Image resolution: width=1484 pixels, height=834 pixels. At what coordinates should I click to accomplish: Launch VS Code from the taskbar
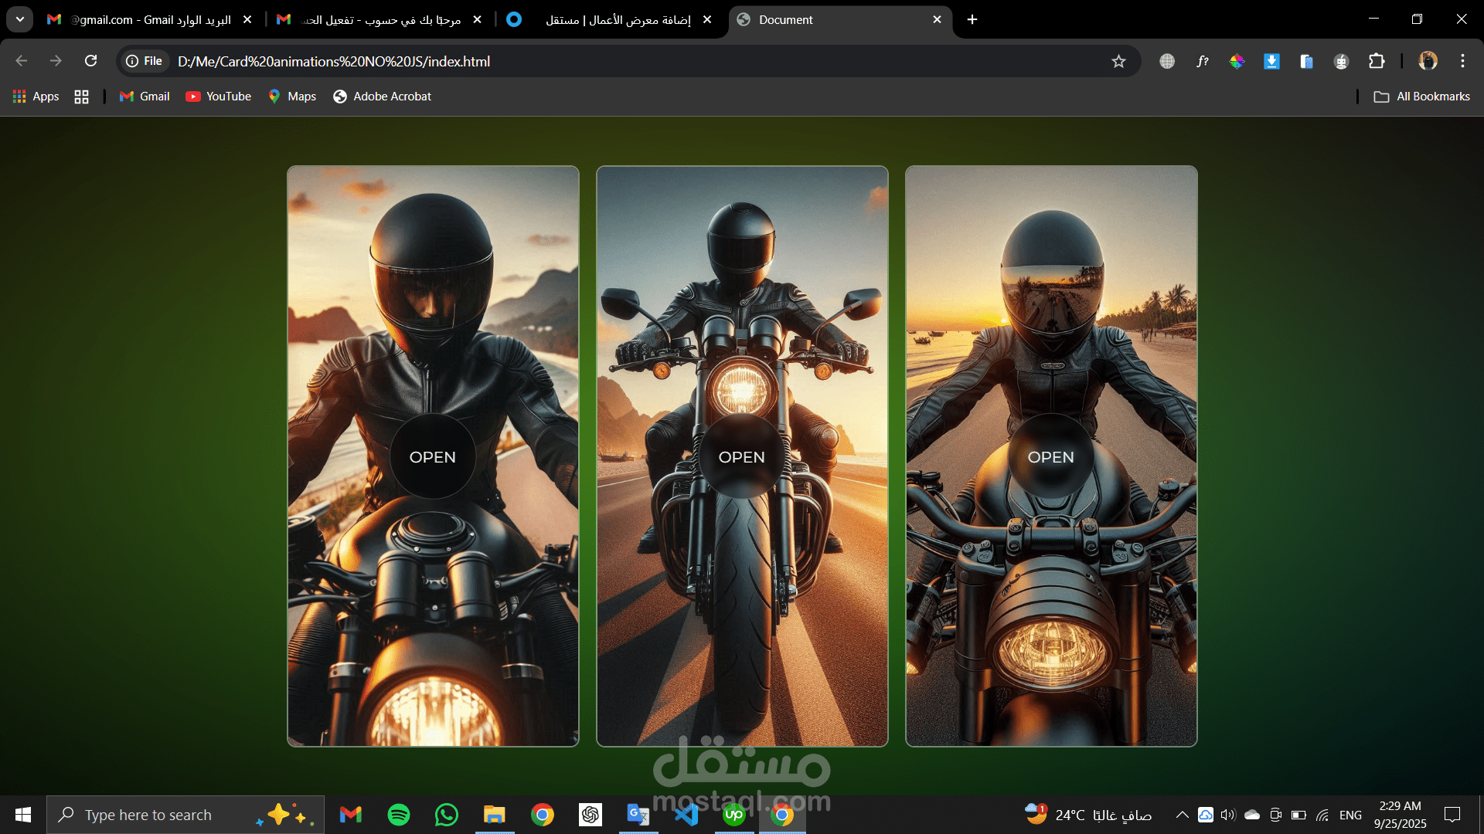pyautogui.click(x=686, y=814)
